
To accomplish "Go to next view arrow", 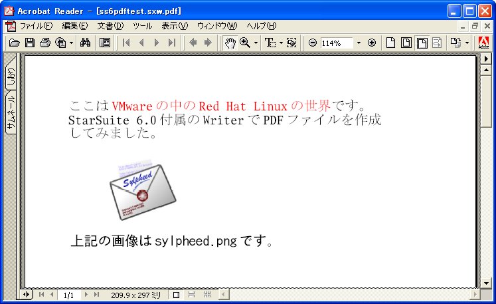I will (x=208, y=43).
